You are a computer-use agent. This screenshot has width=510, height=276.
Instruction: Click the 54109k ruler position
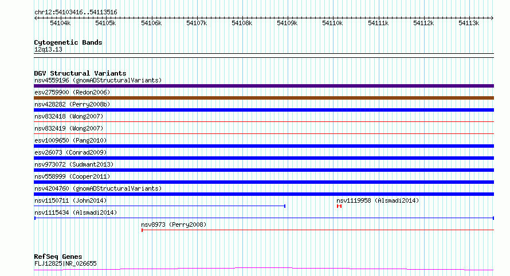(287, 23)
